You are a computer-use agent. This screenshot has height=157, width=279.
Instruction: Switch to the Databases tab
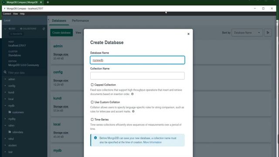pos(59,20)
